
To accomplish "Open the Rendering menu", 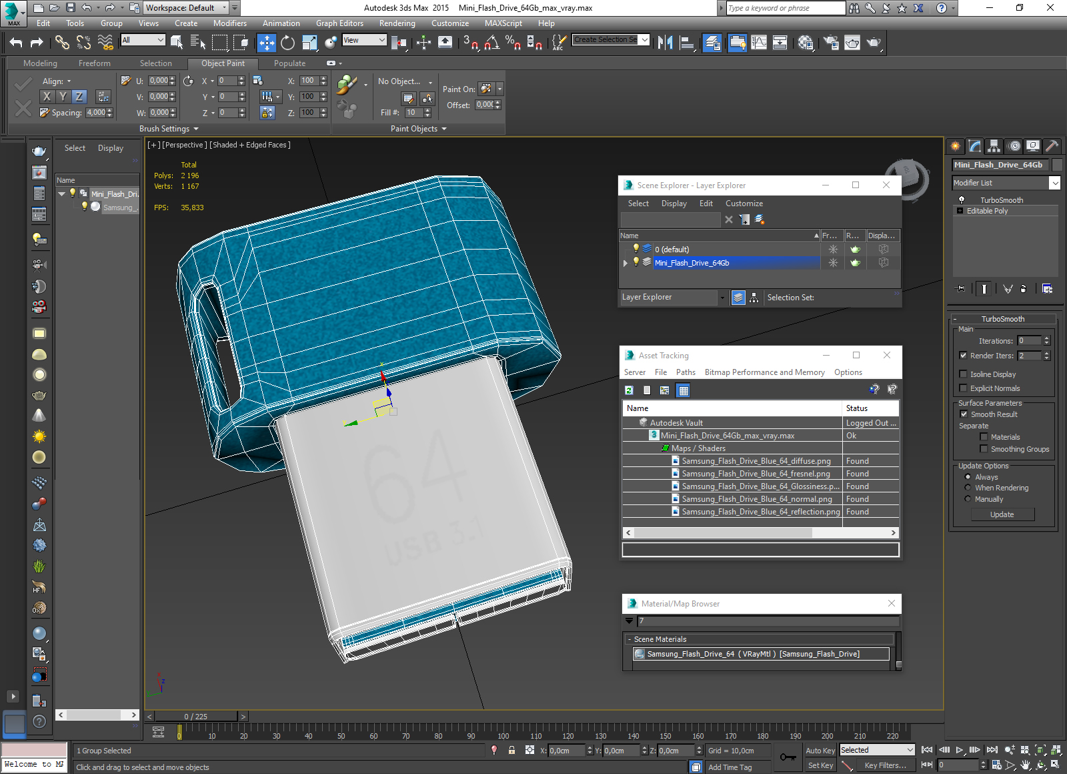I will pyautogui.click(x=397, y=23).
